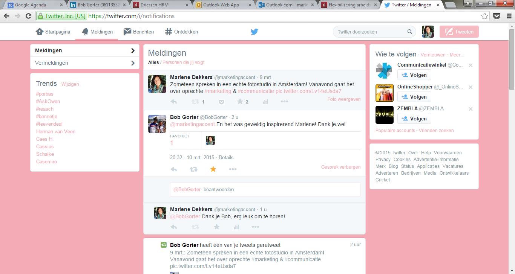Follow Communicatiewinkel with Volgen button

click(x=414, y=75)
